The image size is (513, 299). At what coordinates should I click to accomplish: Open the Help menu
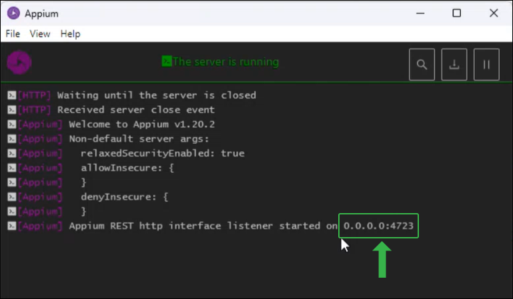pyautogui.click(x=70, y=33)
